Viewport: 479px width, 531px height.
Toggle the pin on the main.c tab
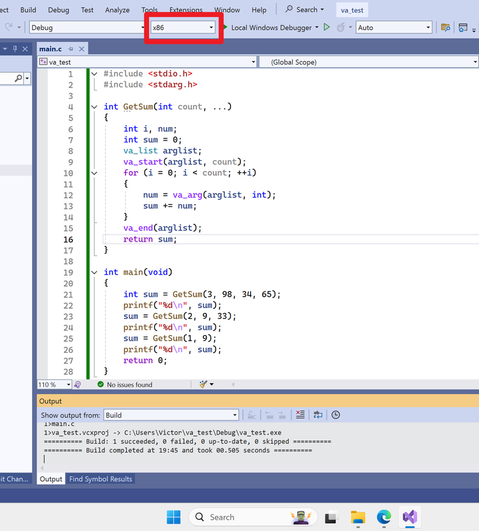click(x=71, y=49)
